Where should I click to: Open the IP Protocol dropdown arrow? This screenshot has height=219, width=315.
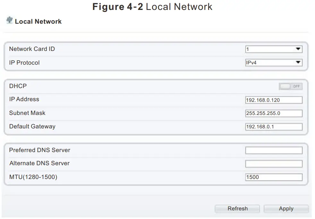coord(299,62)
